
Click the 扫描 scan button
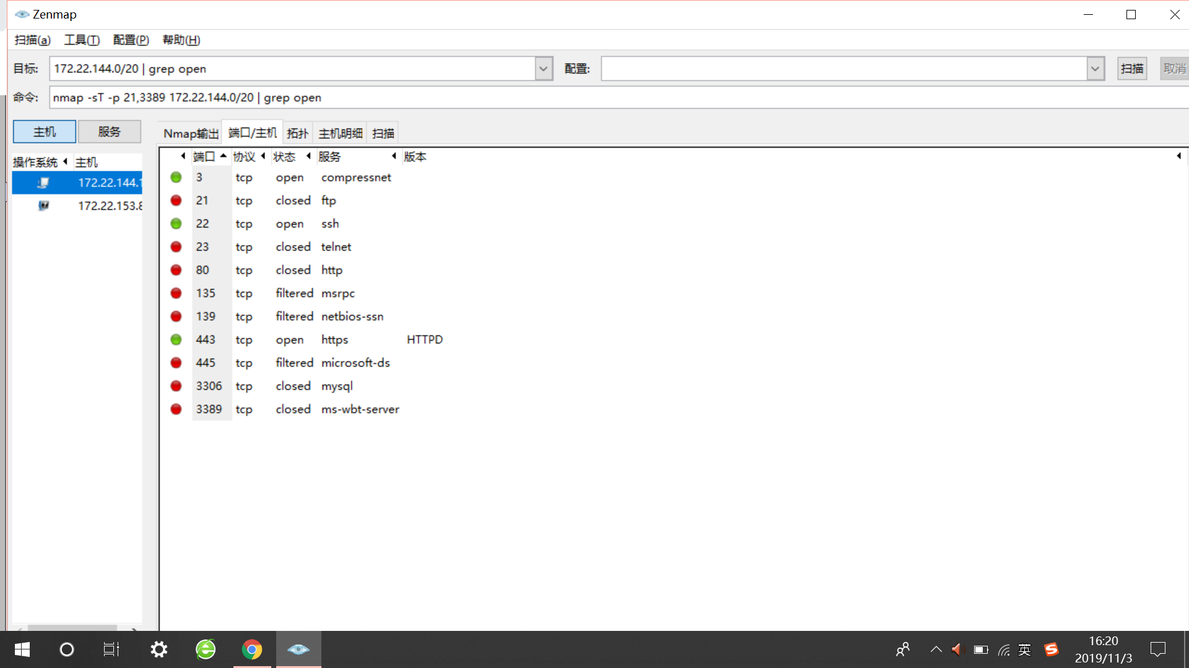coord(1131,69)
